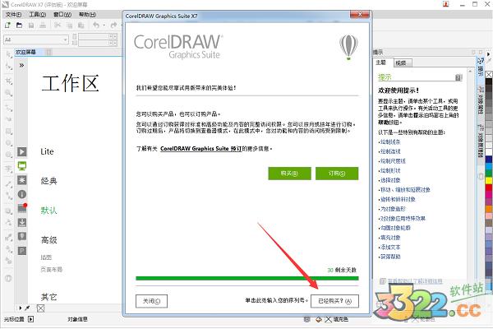Choose the Lite workspace option
The image size is (493, 329).
(47, 151)
